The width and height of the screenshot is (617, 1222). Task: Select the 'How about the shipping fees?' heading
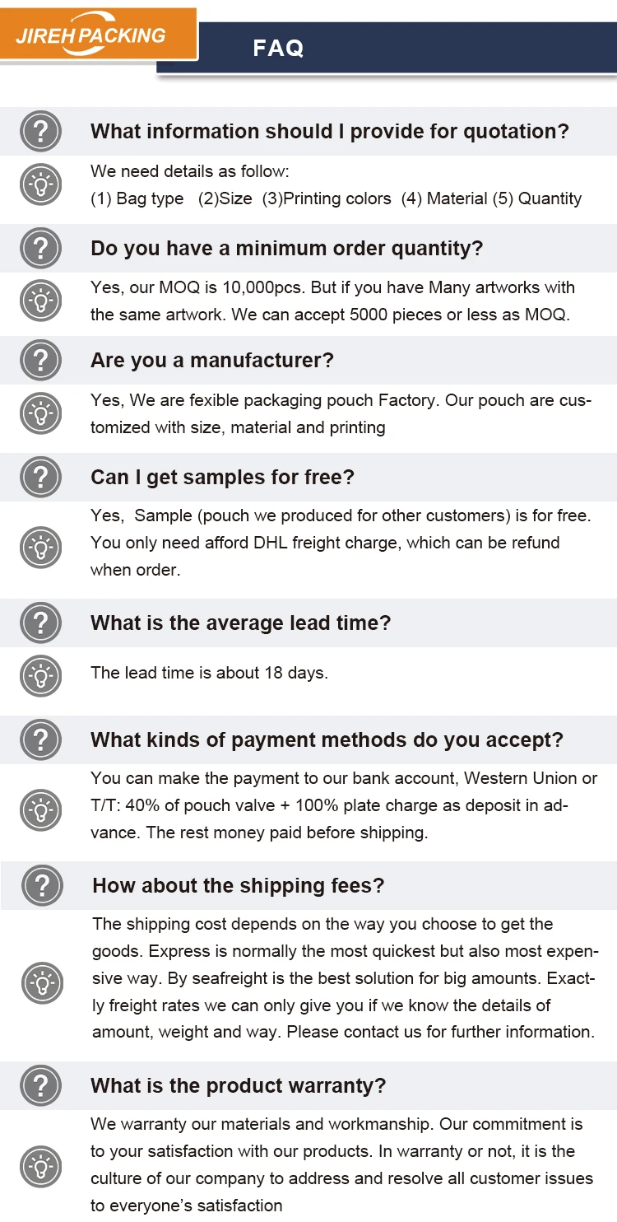coord(239,886)
